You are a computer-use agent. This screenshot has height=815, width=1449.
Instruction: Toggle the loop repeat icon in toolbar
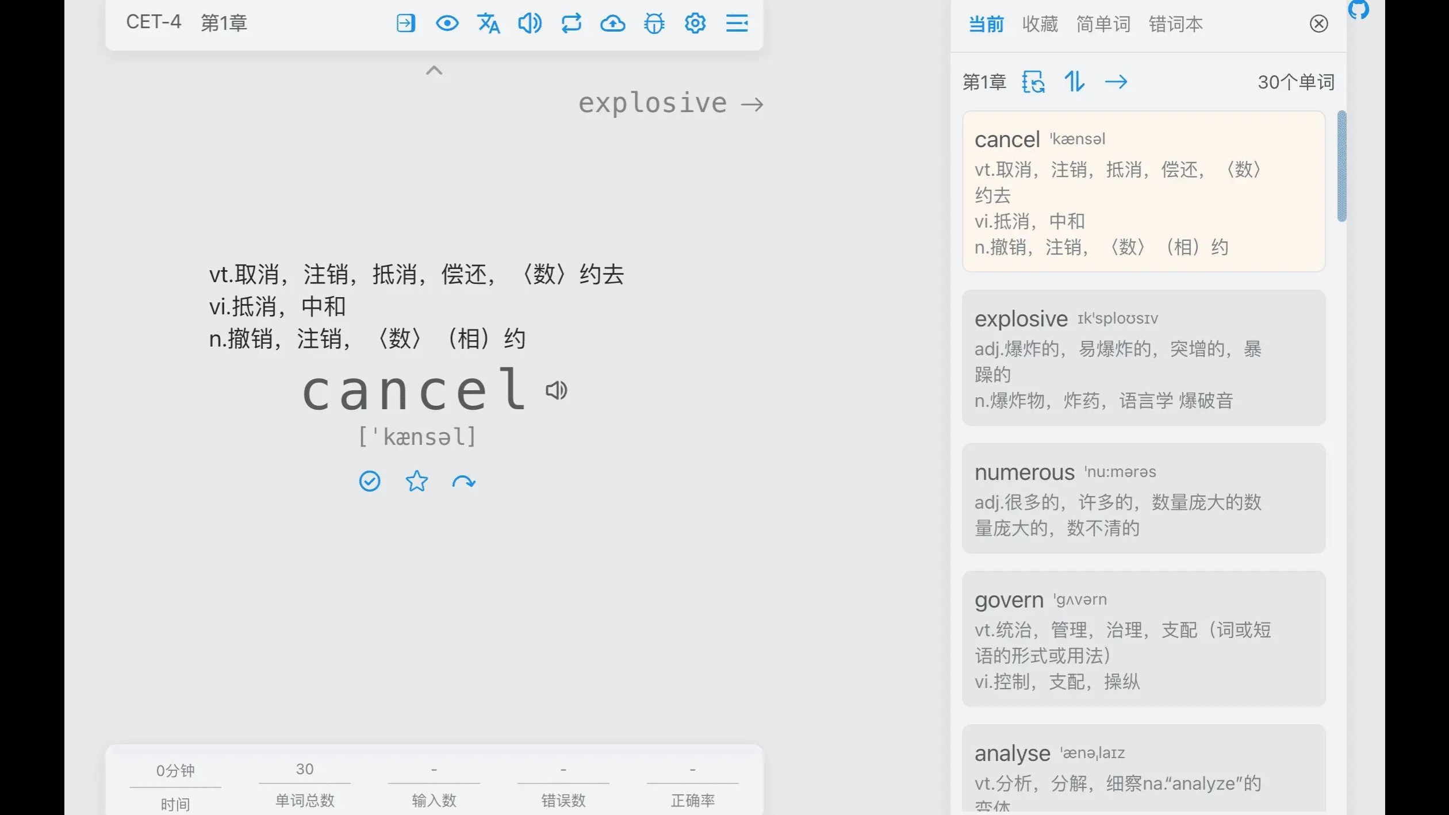tap(571, 24)
